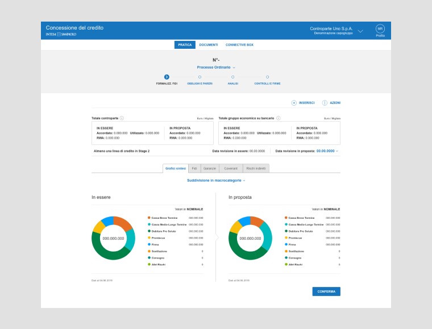Viewport: 432px width, 329px height.
Task: Click the Intesa Sanpaolo logo
Action: tap(61, 35)
